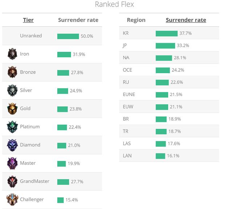Screen dimensions: 232x209
Task: Click the Platinum tier emblem icon
Action: pos(12,127)
